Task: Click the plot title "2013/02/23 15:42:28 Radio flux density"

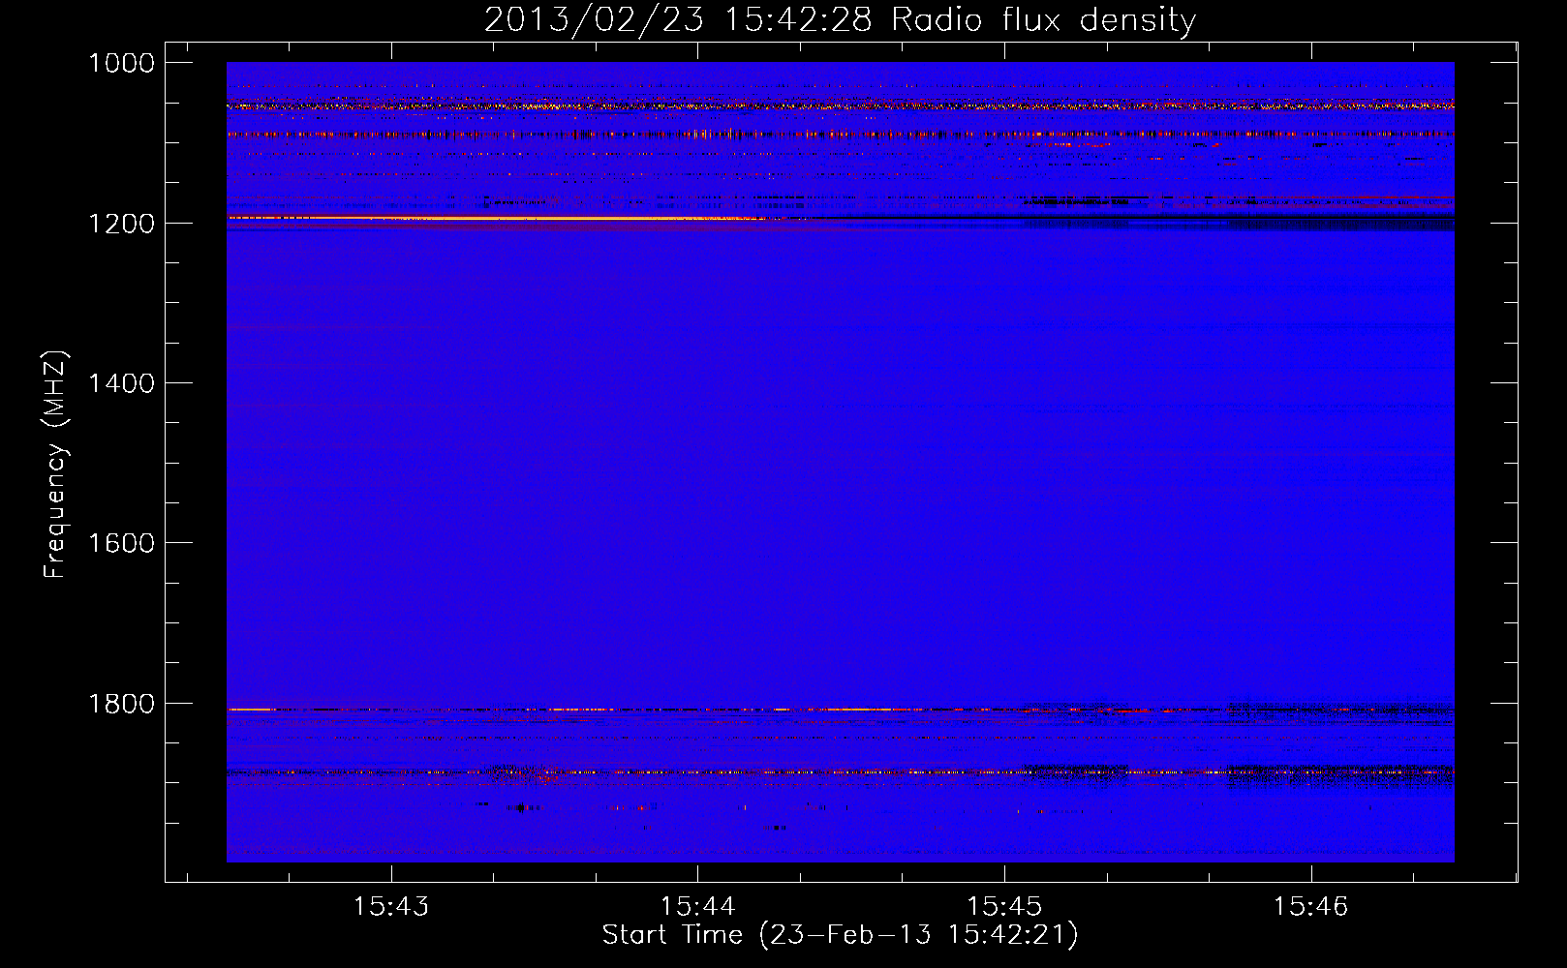Action: [x=840, y=19]
